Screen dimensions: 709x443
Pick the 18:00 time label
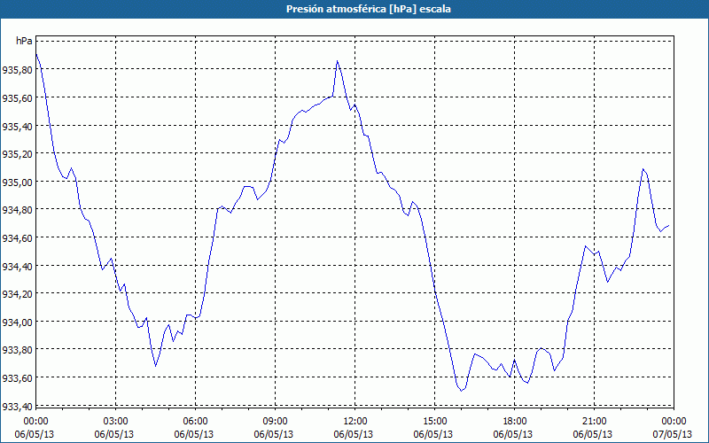(515, 422)
